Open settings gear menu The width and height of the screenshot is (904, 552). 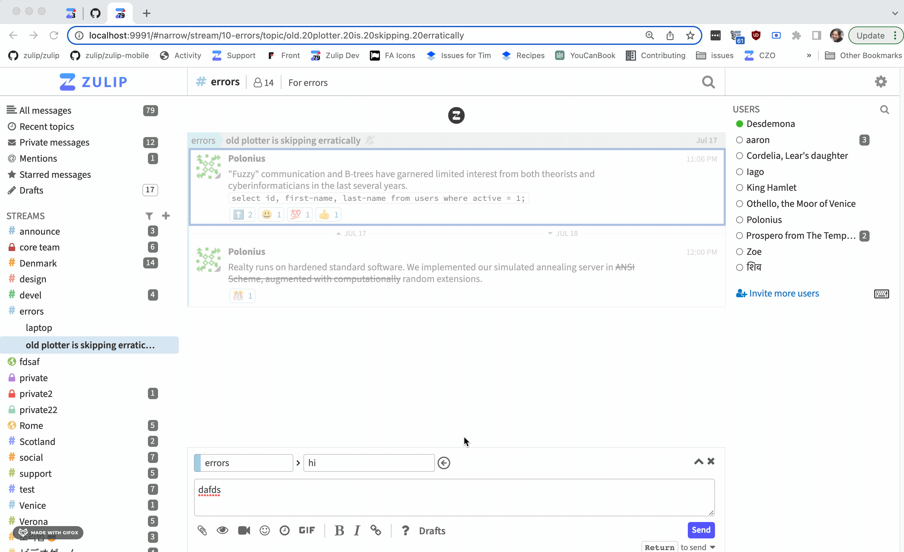(x=881, y=81)
